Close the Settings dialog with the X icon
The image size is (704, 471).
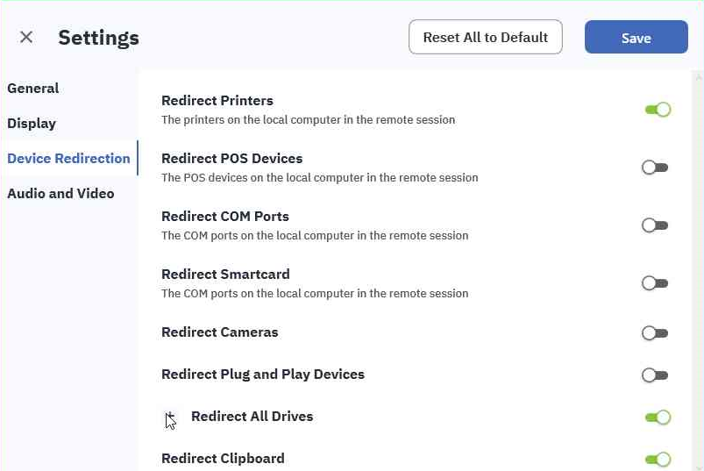pos(26,37)
